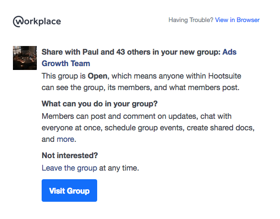Click the "What can you do in your group?" heading
The image size is (280, 219).
coord(100,104)
